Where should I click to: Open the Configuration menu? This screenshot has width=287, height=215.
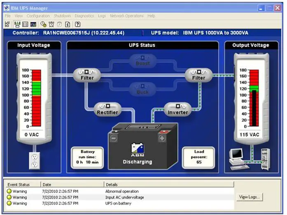[38, 16]
